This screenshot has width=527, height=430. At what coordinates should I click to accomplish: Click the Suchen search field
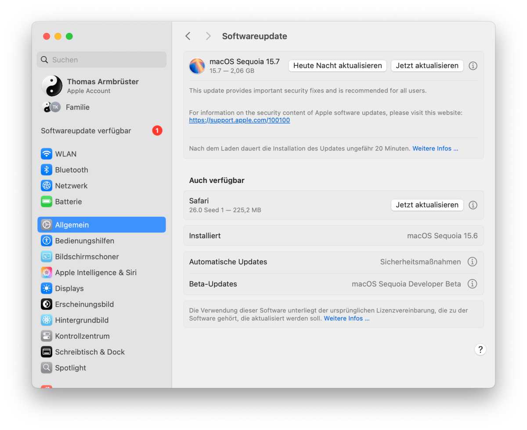pos(101,60)
